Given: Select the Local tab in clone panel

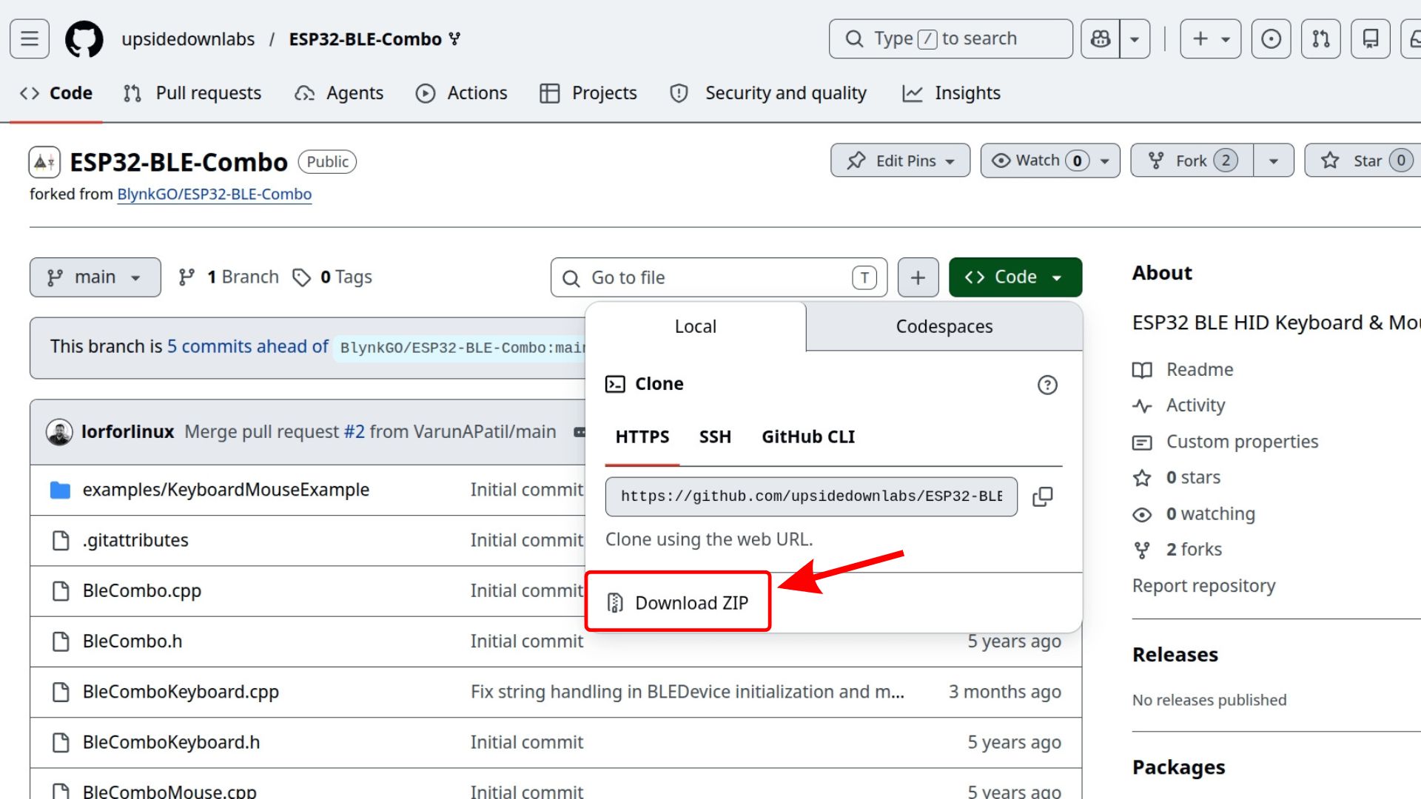Looking at the screenshot, I should point(696,326).
